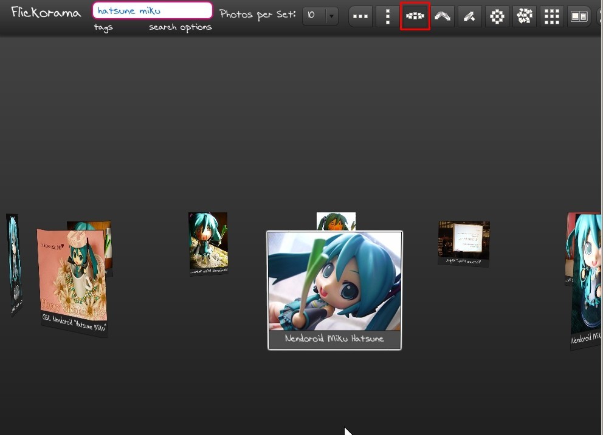
Task: Open the 'GSC Nendoroid Hatsune Miku' photo
Action: pyautogui.click(x=72, y=282)
